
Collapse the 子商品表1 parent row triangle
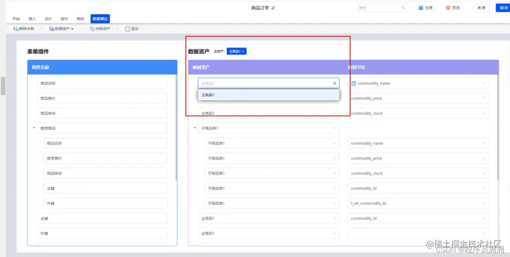coord(195,128)
